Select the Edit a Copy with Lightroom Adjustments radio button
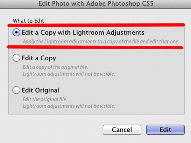Screen dimensions: 191x143 [16, 32]
